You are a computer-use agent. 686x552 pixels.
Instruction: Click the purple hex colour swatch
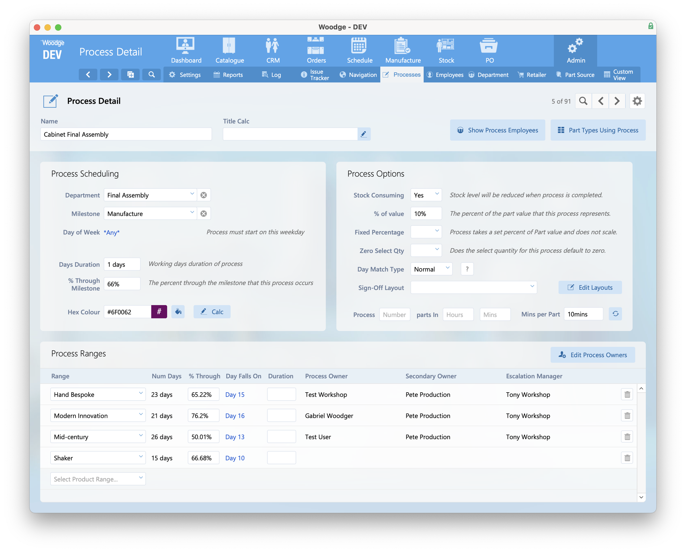point(159,312)
